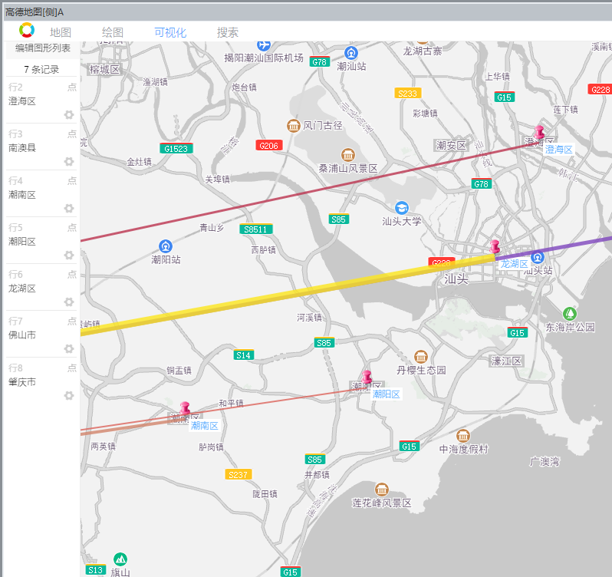Click the G1523 highway shield
The image size is (612, 577).
click(176, 148)
